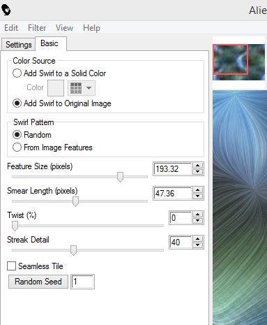Open the color grid palette icon

(x=76, y=88)
